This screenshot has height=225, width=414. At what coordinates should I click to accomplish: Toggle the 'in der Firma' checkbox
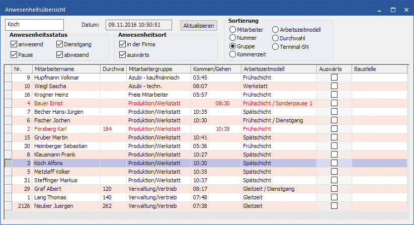click(x=122, y=44)
